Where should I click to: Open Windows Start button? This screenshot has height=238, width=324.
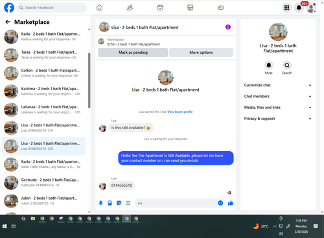5,226
